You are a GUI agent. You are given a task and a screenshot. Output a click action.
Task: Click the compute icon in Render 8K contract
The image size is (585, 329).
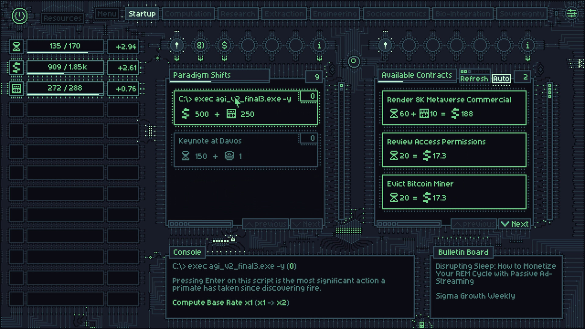point(424,114)
